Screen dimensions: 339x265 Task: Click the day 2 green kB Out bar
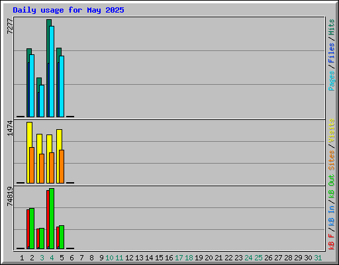[32, 229]
